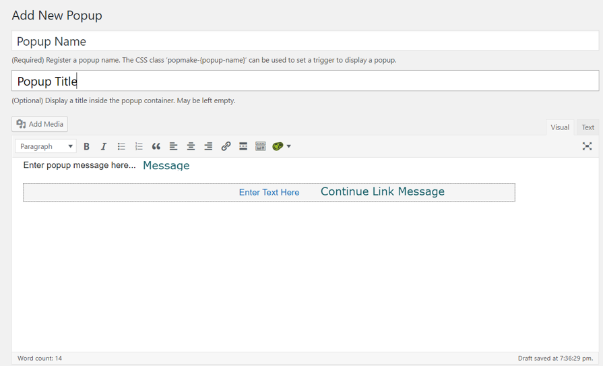The height and width of the screenshot is (366, 603).
Task: Align text left
Action: [173, 146]
